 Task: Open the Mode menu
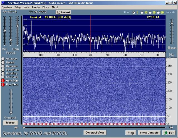pyautogui.click(x=26, y=7)
